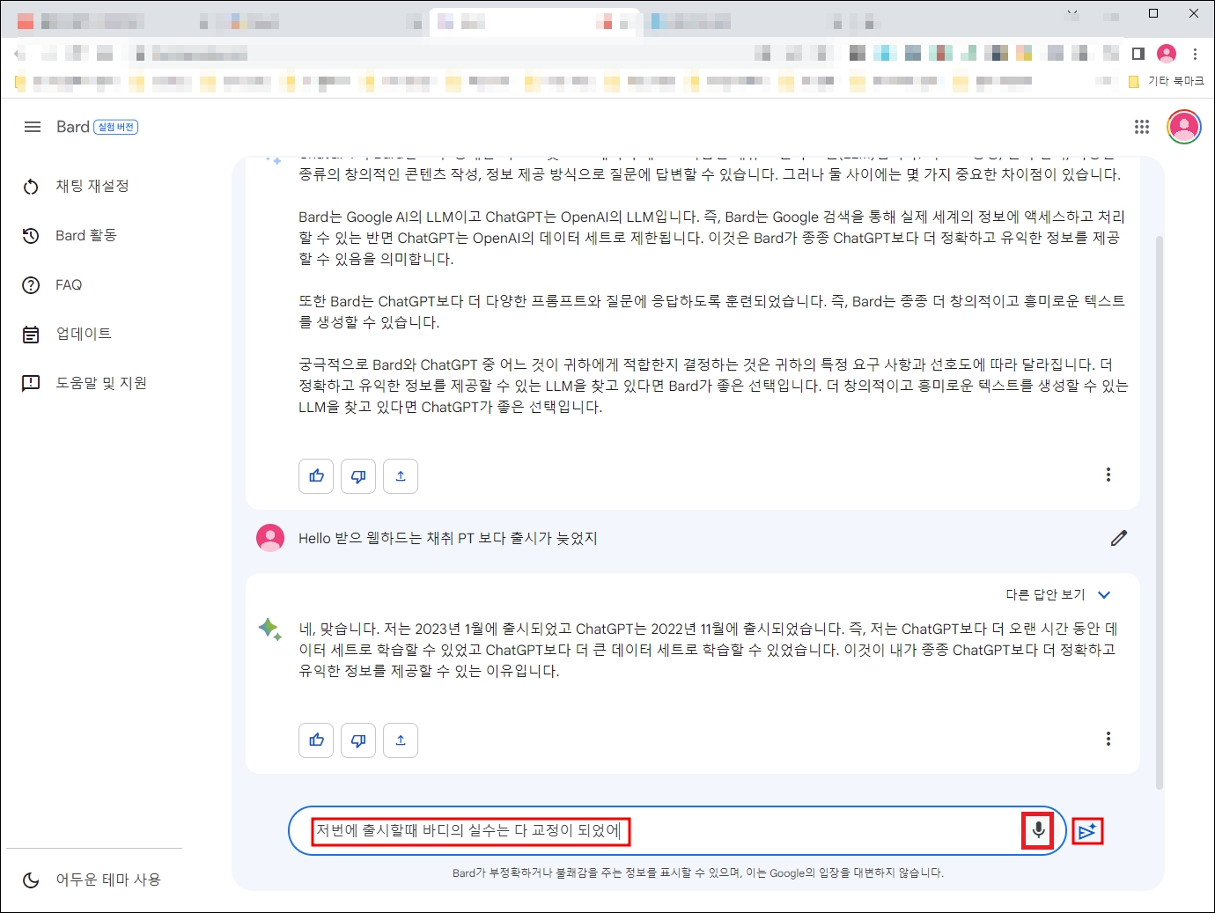Open the Google apps grid
Viewport: 1215px width, 913px height.
tap(1142, 127)
